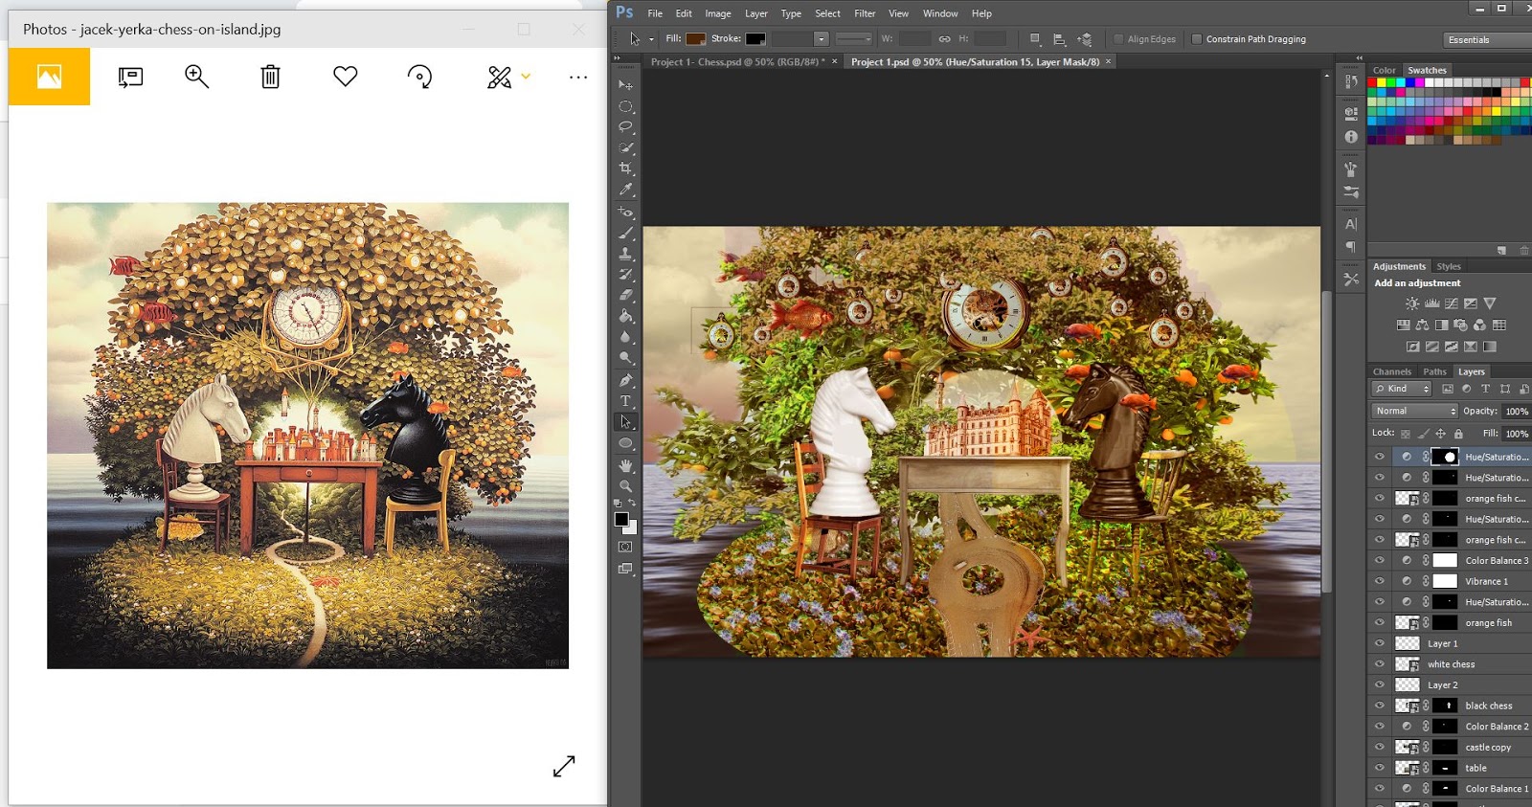Rotate the image in Photos app
The image size is (1532, 807).
pos(419,77)
